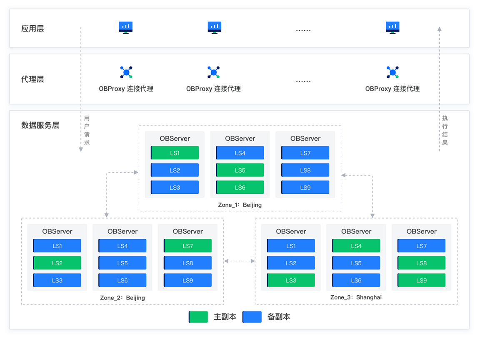Select the leftmost OBProxy connection proxy icon
This screenshot has height=339, width=480.
click(126, 72)
